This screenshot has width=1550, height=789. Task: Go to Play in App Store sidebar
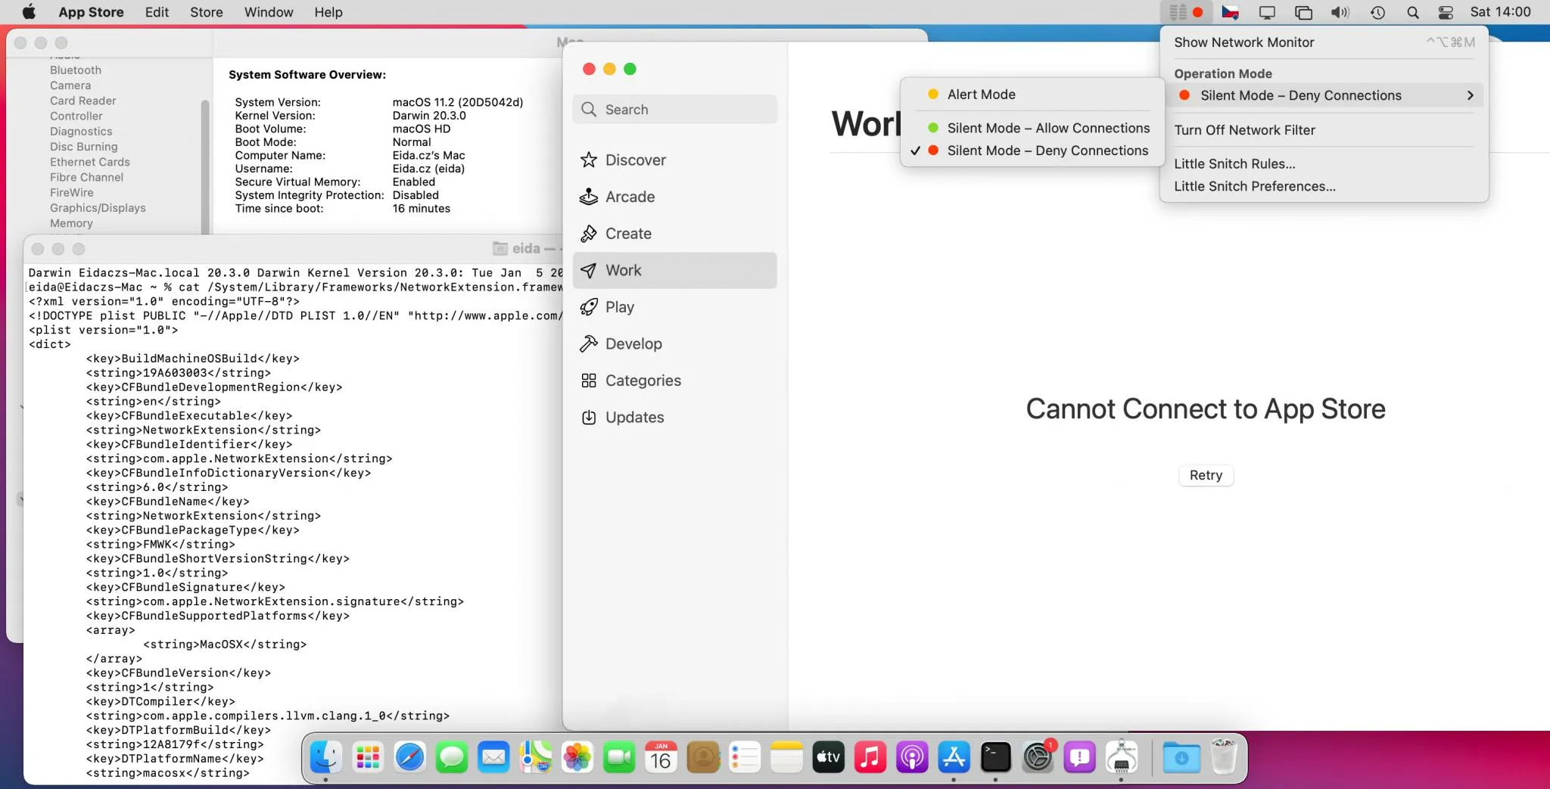(x=674, y=307)
